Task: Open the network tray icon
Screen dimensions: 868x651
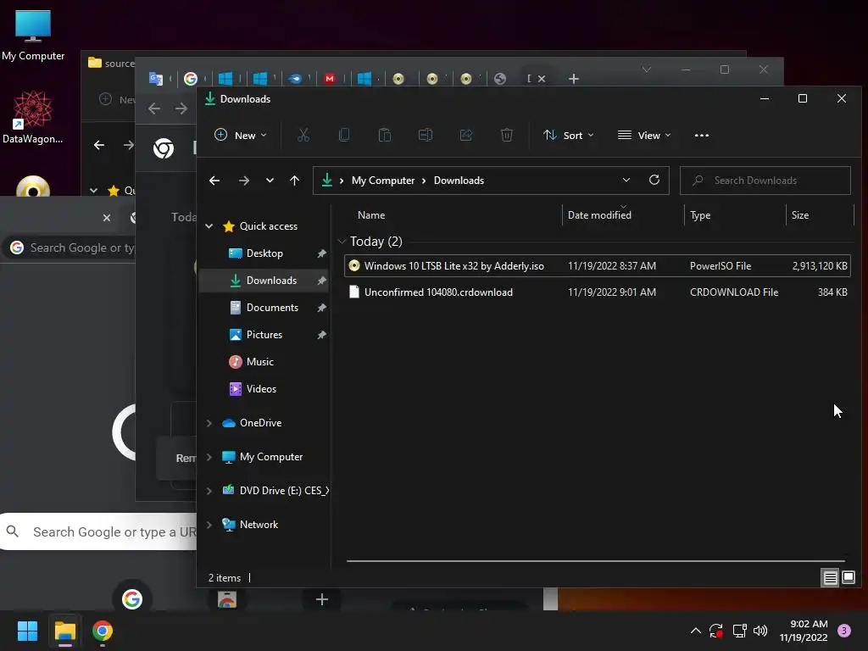Action: click(739, 631)
